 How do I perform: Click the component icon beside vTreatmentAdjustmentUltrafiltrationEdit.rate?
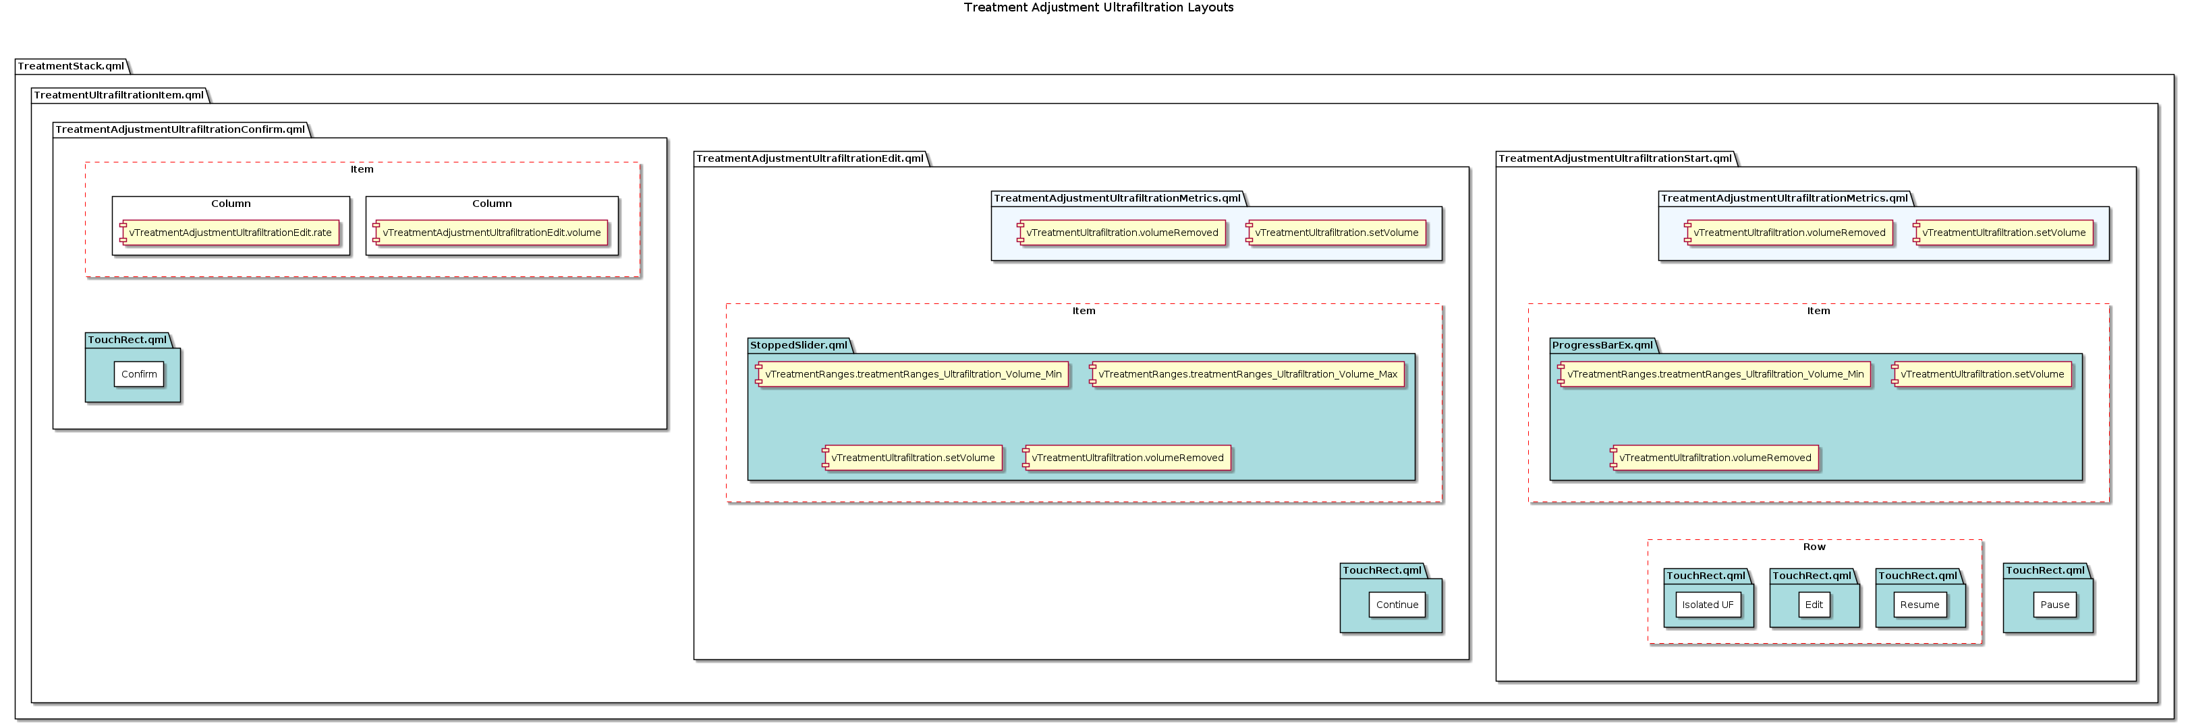[123, 233]
